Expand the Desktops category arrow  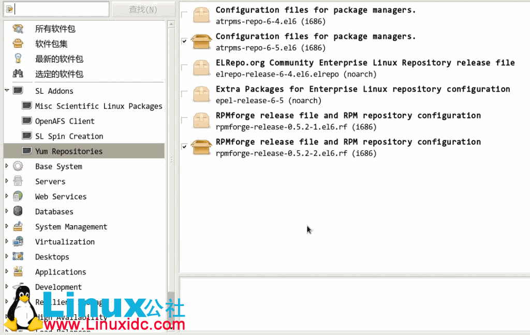(x=7, y=256)
